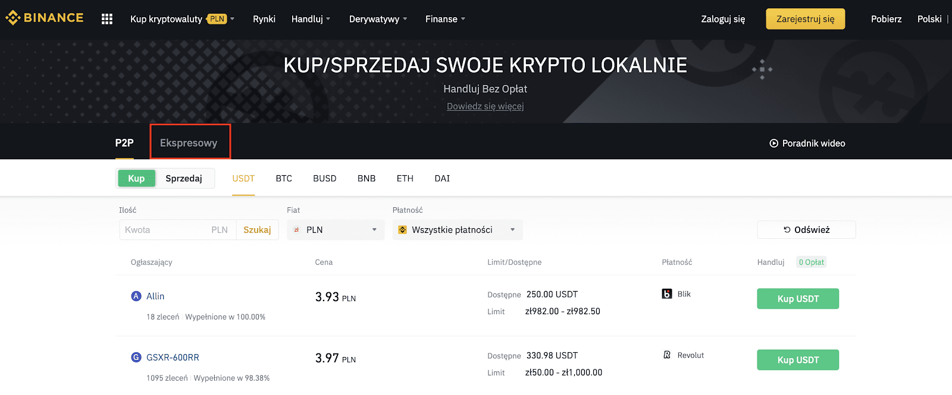Screen dimensions: 952x395
Task: Click '18 zleceń' under Allin
Action: pos(163,317)
